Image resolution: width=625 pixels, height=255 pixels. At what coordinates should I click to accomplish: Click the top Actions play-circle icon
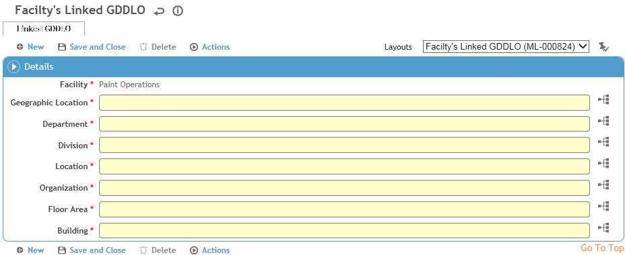tap(194, 47)
